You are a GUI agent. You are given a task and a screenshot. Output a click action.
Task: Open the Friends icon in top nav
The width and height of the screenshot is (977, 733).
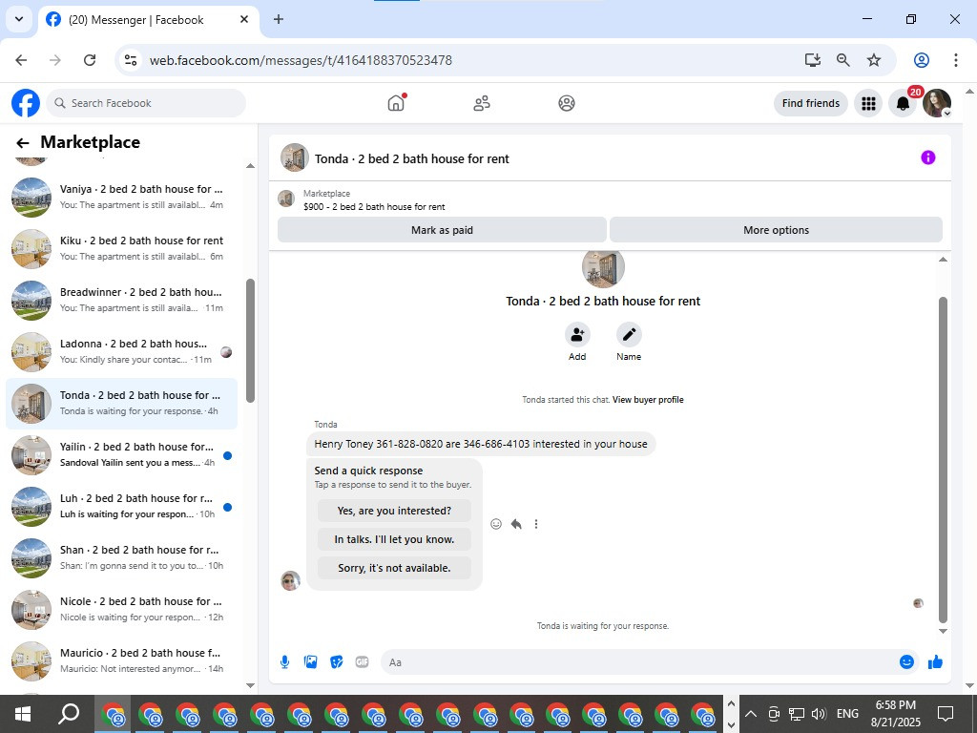pos(482,103)
